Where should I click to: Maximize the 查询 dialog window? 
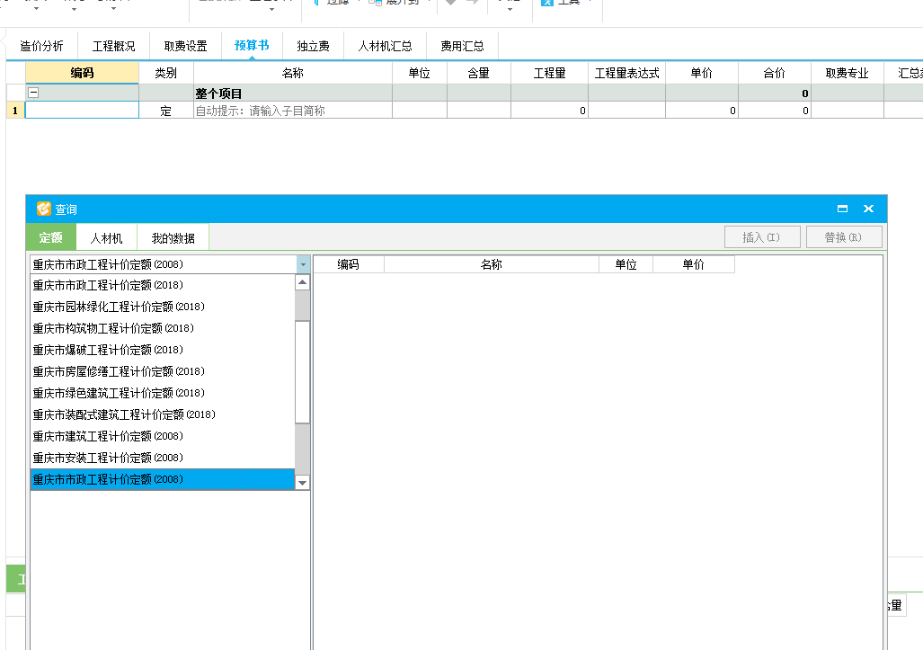pos(842,209)
